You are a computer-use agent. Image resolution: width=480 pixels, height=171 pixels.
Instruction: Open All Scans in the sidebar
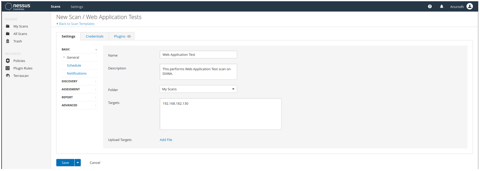pos(20,34)
